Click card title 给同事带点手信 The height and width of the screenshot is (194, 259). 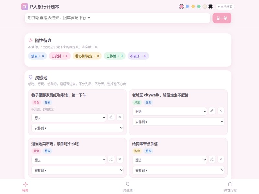[x=145, y=144]
